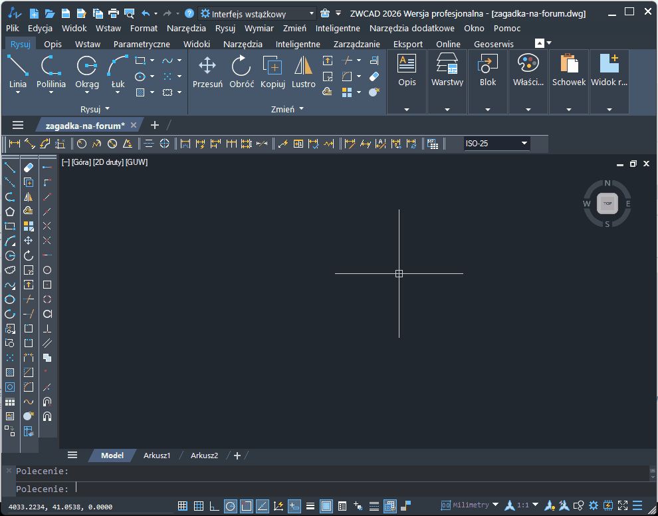
Task: Activate the Lustro mirror tool
Action: click(303, 72)
